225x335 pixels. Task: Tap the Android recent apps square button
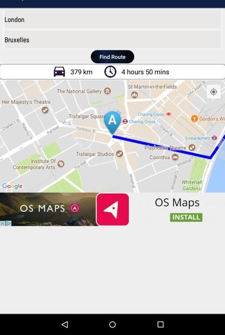coord(160,325)
